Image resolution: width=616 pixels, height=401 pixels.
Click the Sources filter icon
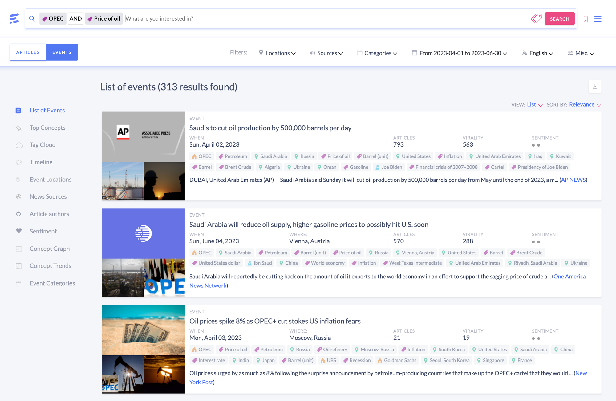(x=313, y=53)
